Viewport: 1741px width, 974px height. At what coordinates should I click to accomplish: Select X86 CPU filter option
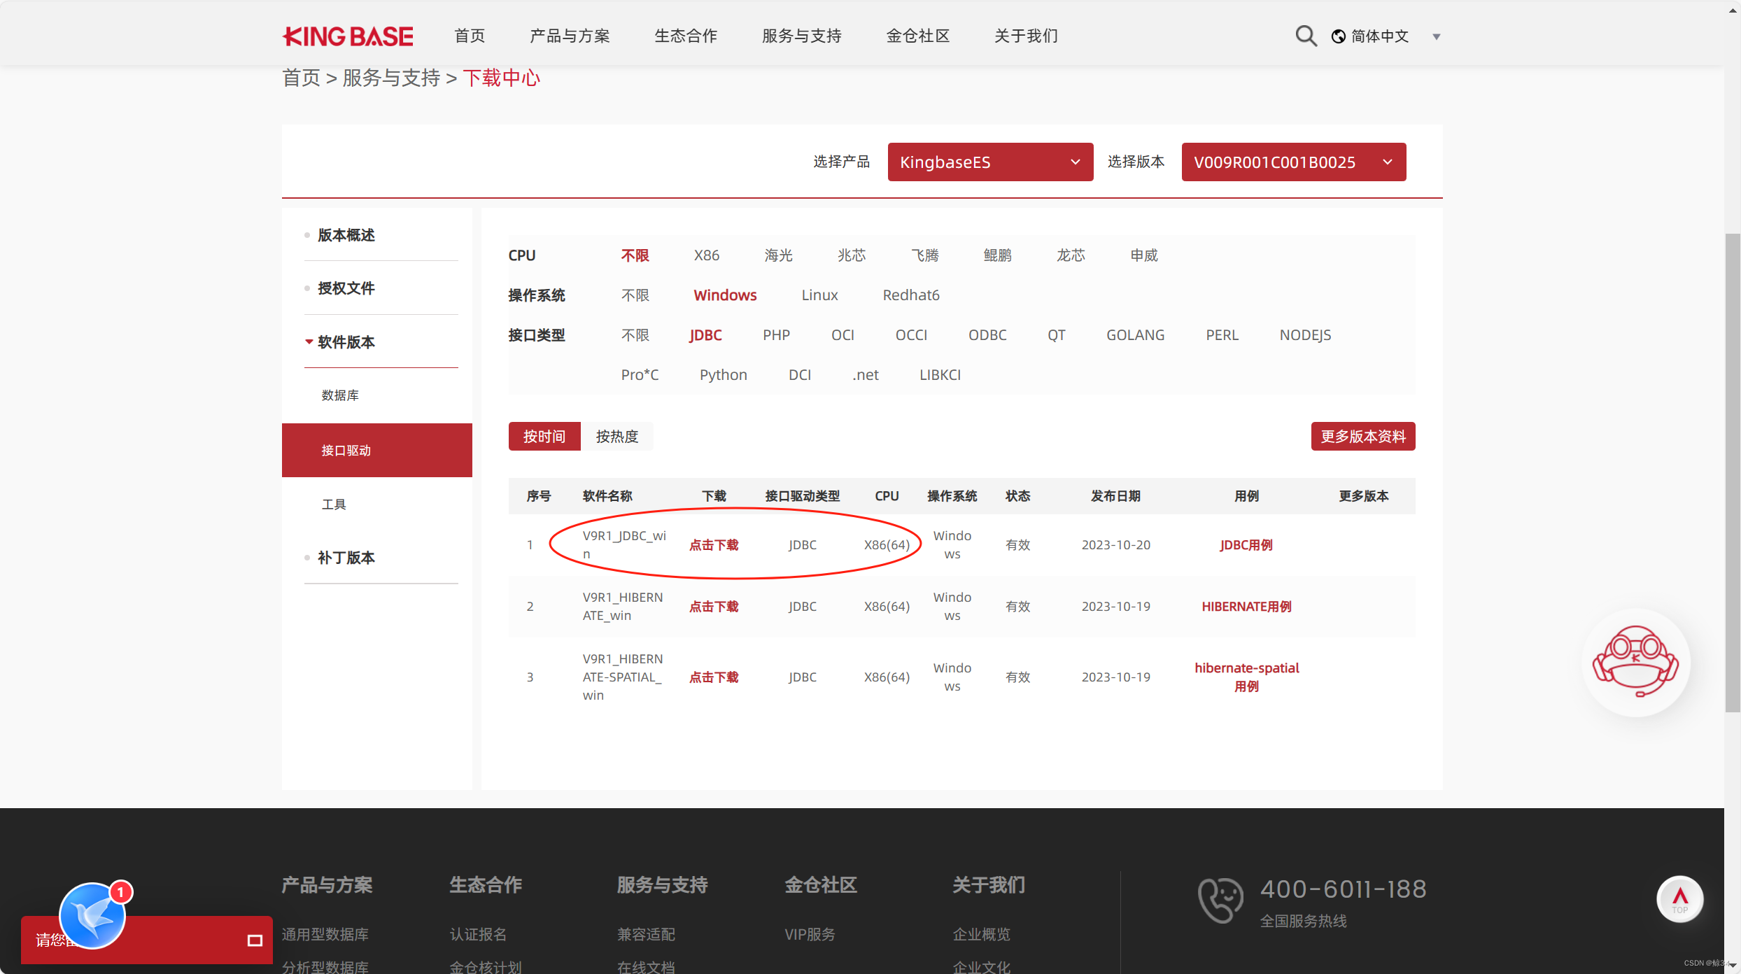(x=706, y=255)
